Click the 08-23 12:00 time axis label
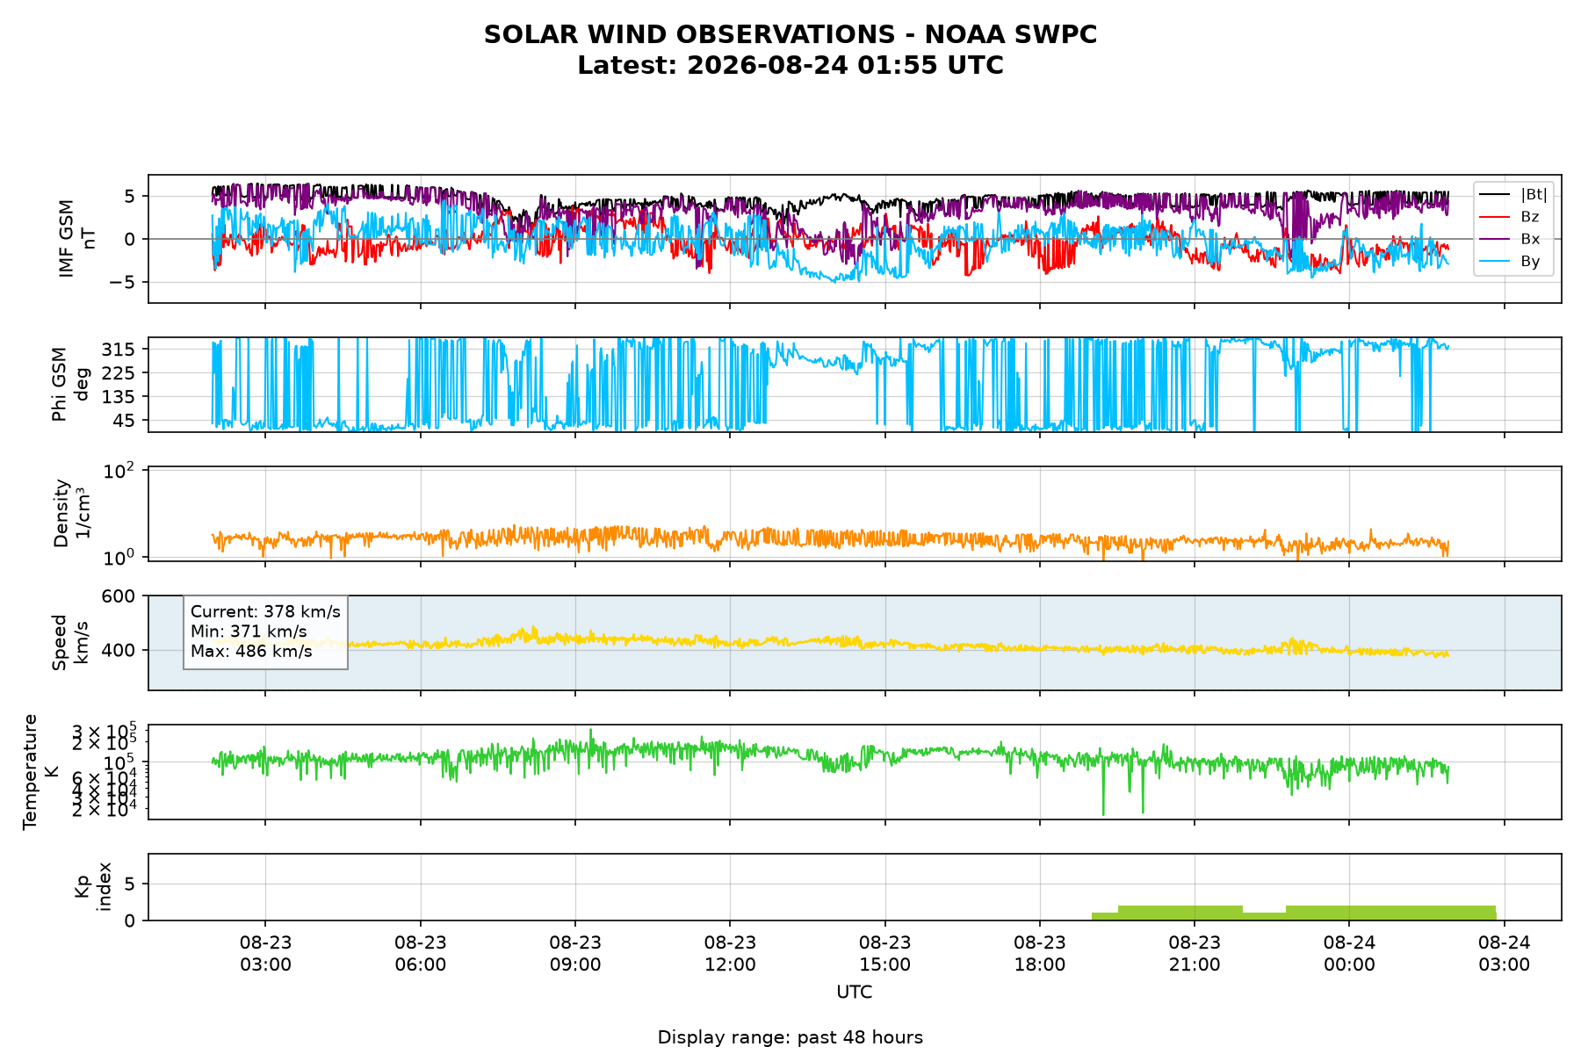Viewport: 1581px width, 1054px height. click(x=730, y=953)
